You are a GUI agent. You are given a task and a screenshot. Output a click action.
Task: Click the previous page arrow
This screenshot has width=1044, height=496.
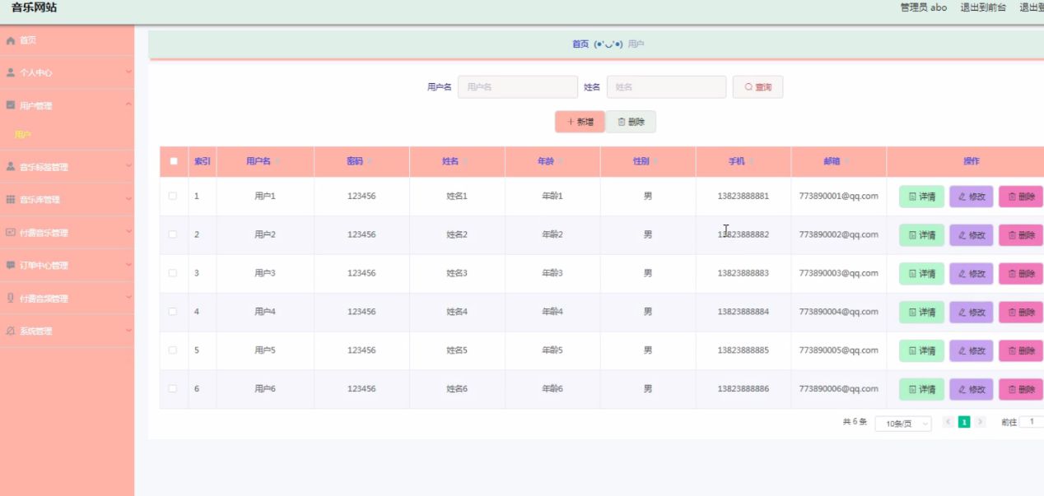[948, 422]
